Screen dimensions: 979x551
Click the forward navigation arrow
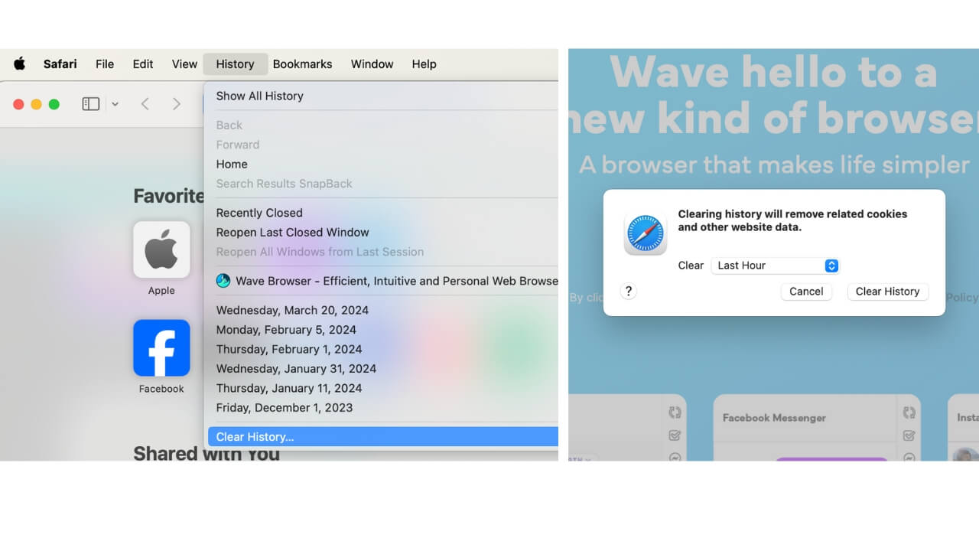coord(177,103)
